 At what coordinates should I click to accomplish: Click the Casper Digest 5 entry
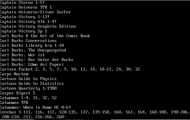tap(18, 93)
